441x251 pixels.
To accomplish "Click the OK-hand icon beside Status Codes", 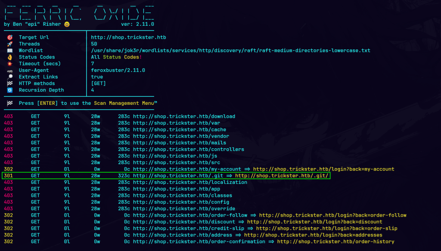I will click(x=9, y=57).
